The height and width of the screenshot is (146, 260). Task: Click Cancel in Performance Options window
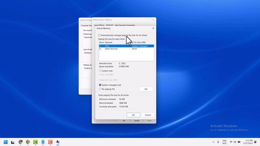click(136, 121)
